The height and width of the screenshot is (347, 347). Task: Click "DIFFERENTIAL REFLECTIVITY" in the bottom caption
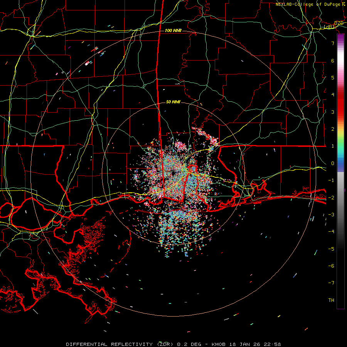click(109, 344)
